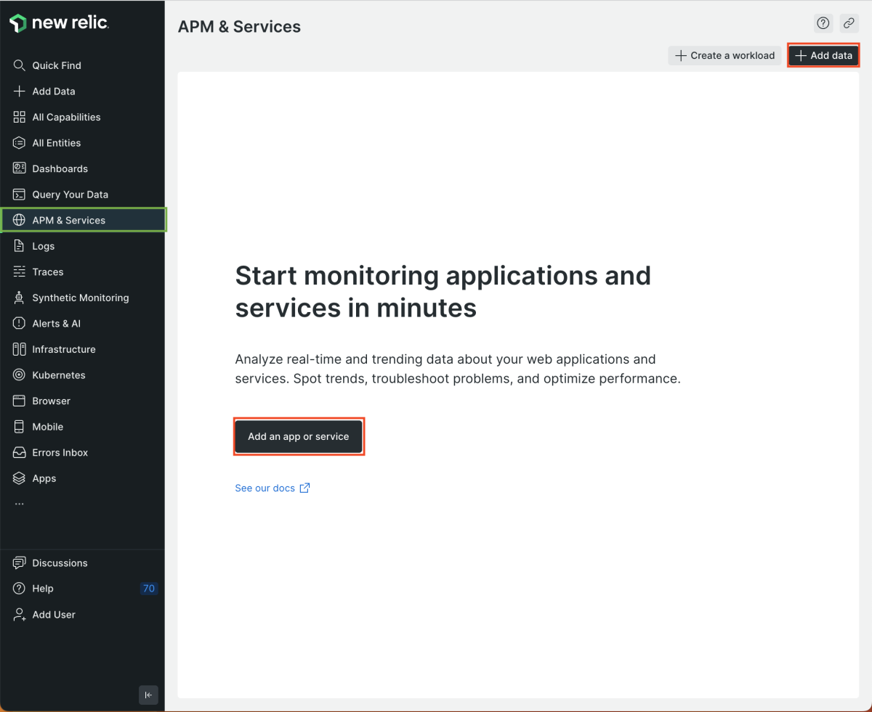The width and height of the screenshot is (872, 712).
Task: Open Kubernetes via its sidebar icon
Action: tap(20, 375)
